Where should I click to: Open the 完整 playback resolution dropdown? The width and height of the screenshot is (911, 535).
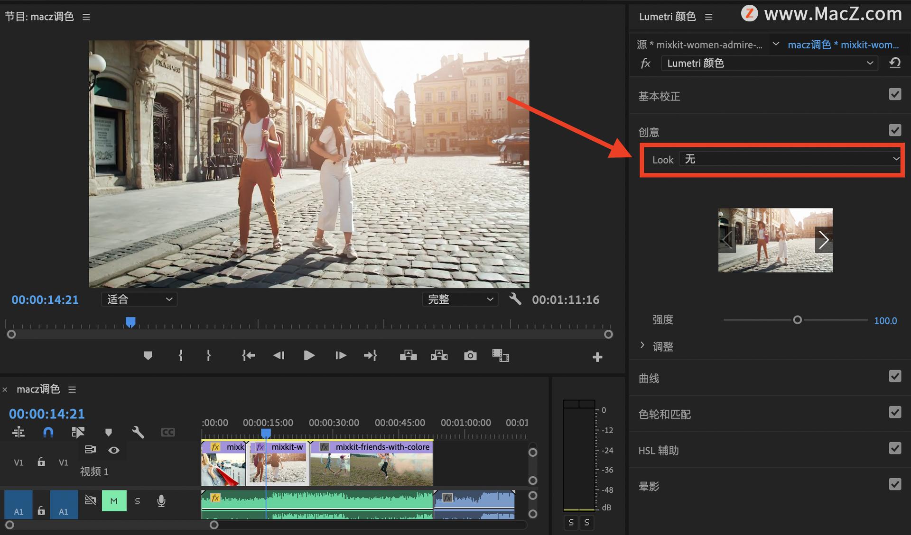(x=460, y=299)
